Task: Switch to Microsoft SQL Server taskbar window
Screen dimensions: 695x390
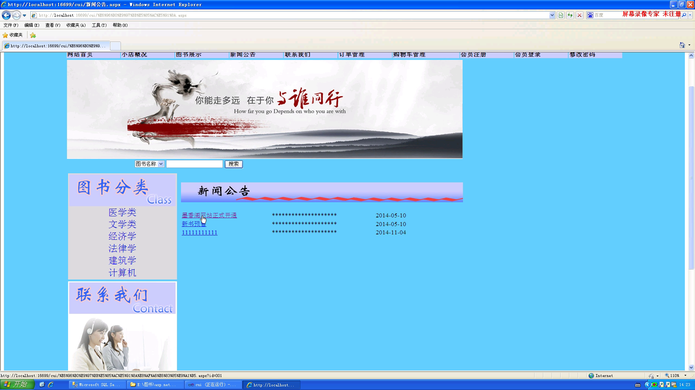Action: pos(97,385)
